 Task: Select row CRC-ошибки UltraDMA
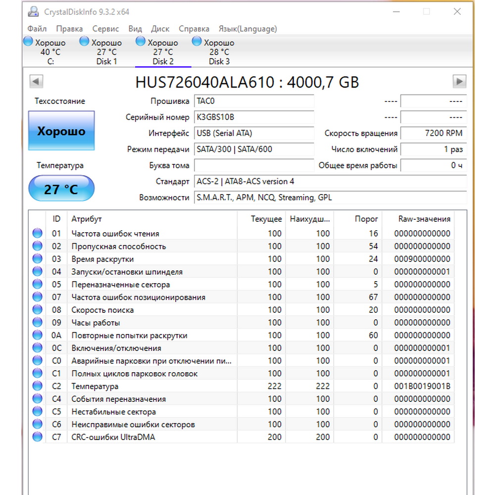243,437
